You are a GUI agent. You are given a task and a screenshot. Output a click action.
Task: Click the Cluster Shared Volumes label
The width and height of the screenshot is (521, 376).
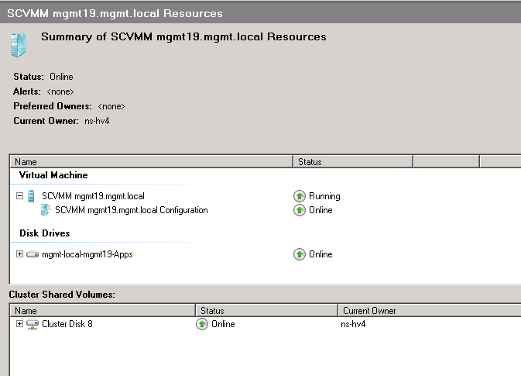(62, 295)
